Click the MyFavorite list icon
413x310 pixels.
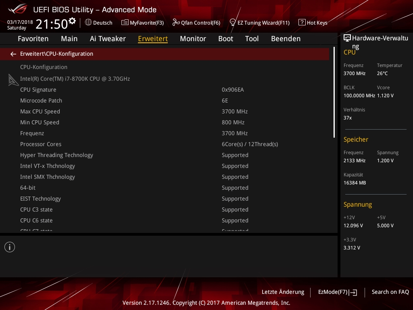[x=125, y=23]
